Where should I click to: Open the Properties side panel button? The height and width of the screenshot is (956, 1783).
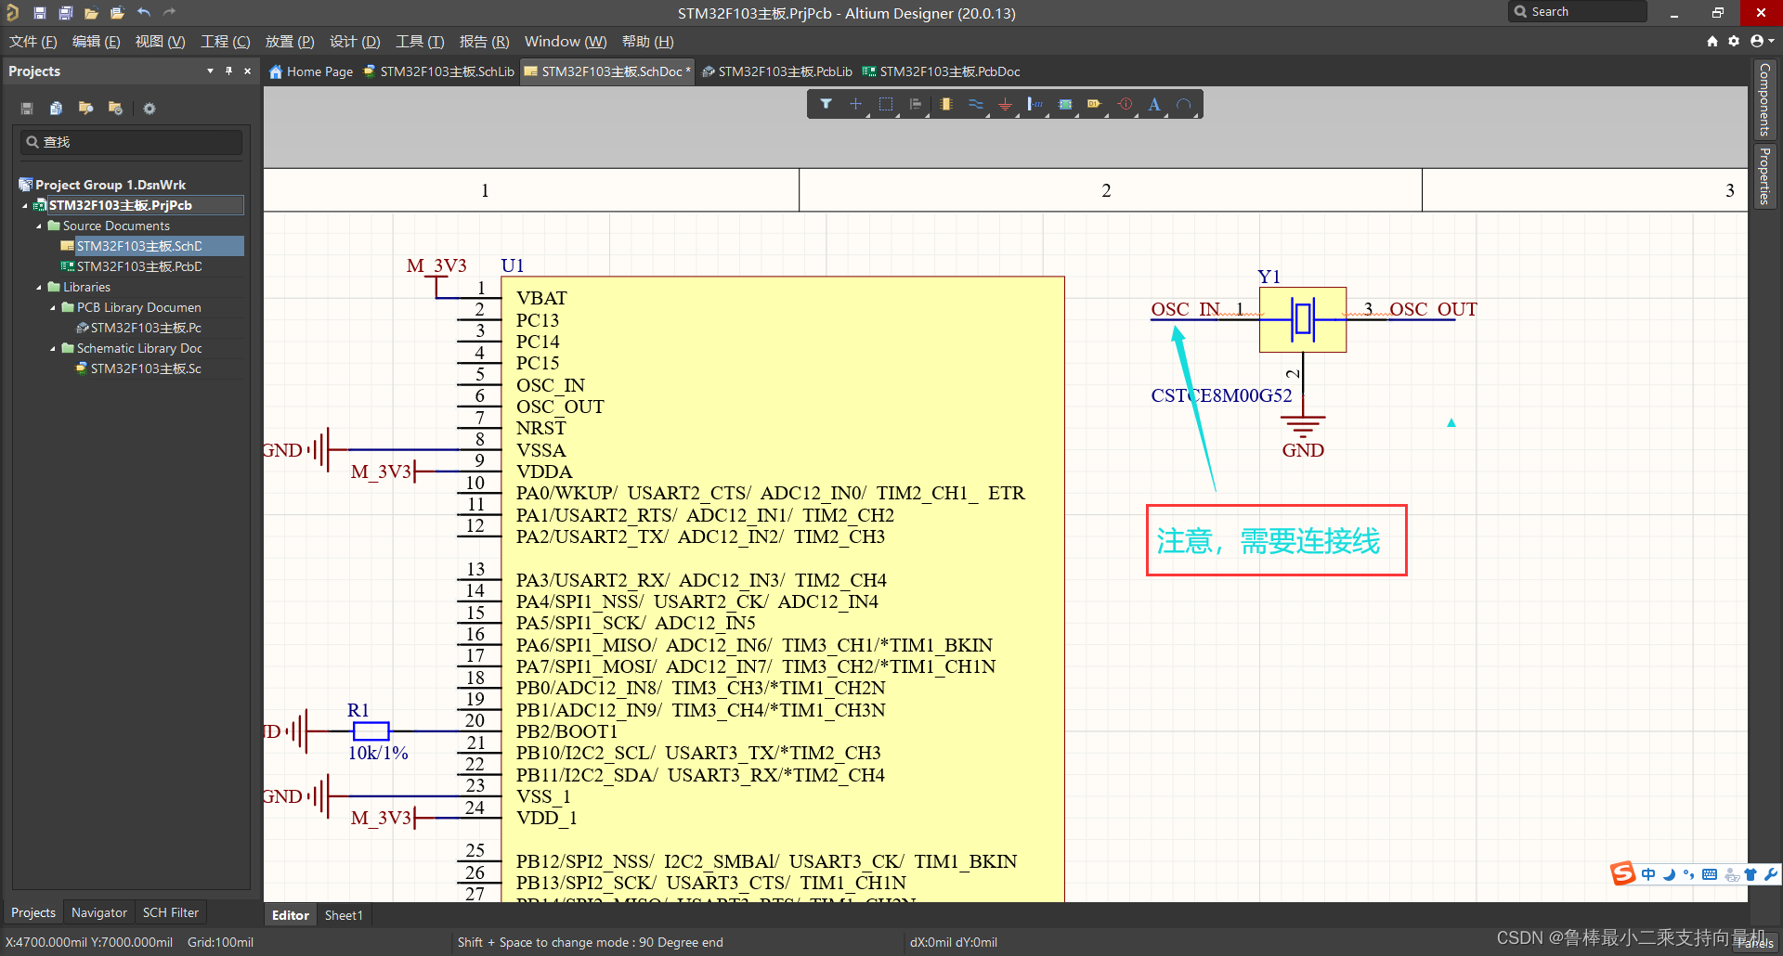pos(1764,175)
